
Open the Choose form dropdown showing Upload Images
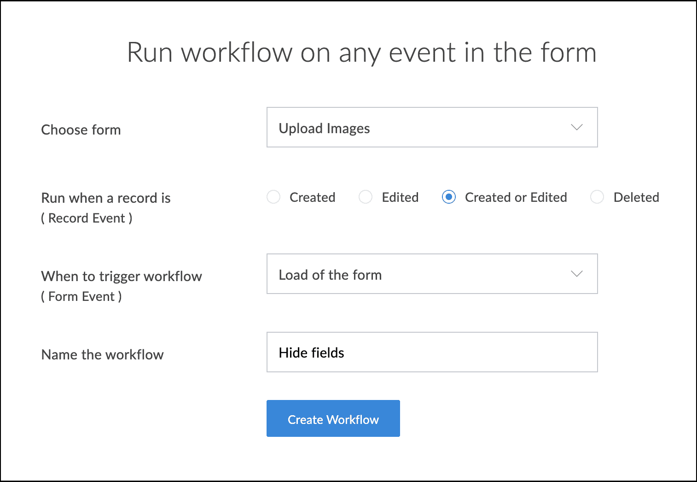(431, 128)
